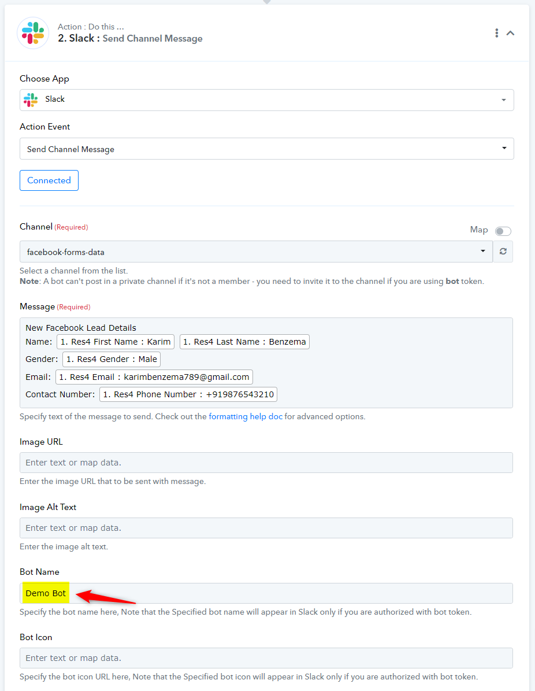Click the Res4 Phone Number mapped tag
The height and width of the screenshot is (691, 535).
click(188, 394)
